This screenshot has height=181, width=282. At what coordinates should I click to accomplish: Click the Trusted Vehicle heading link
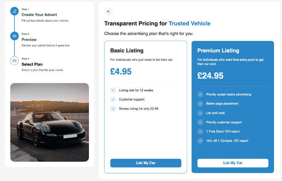[189, 24]
